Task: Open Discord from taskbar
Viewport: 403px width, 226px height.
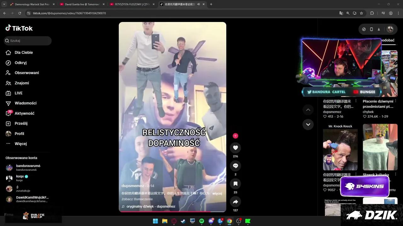Action: pyautogui.click(x=211, y=221)
